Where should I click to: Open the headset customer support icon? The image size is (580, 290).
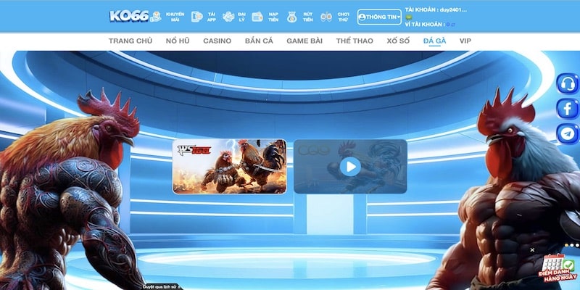568,83
